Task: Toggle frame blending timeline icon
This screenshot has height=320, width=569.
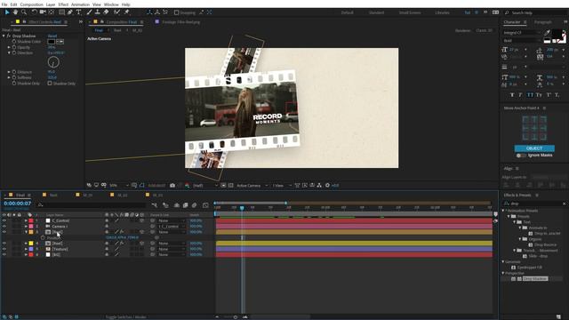Action: point(186,205)
